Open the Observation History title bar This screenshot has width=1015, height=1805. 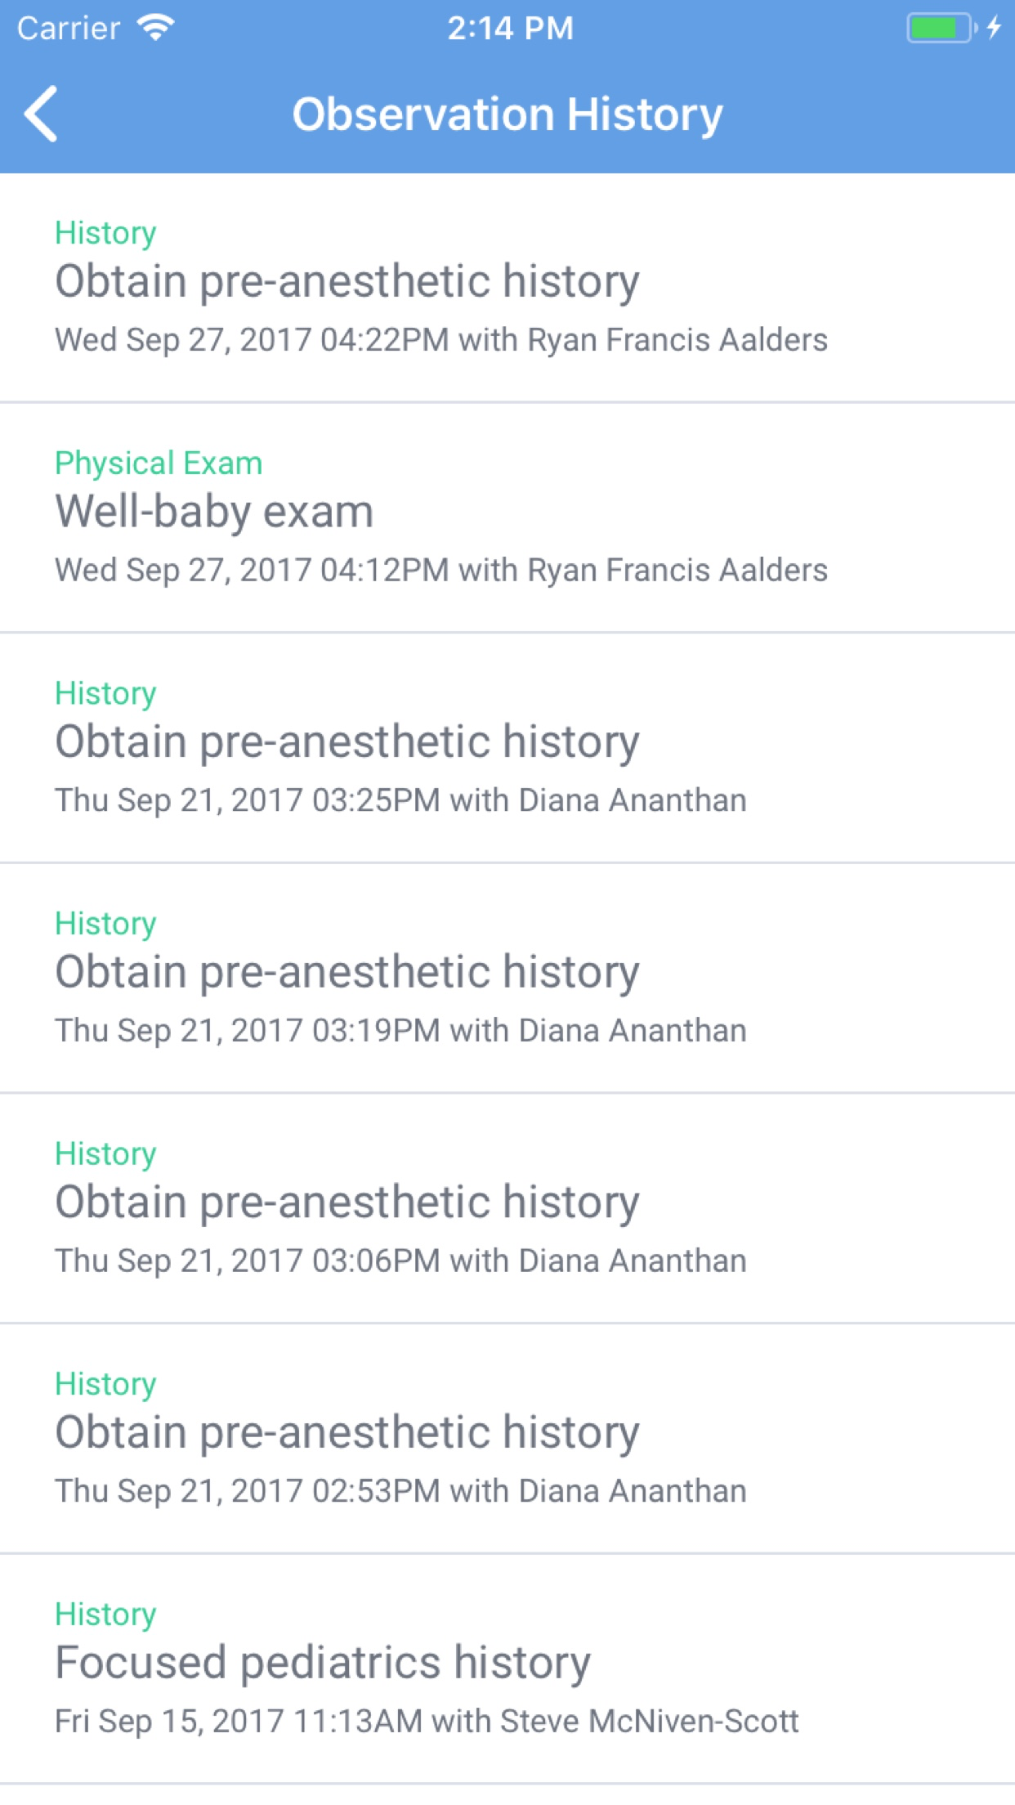coord(507,114)
